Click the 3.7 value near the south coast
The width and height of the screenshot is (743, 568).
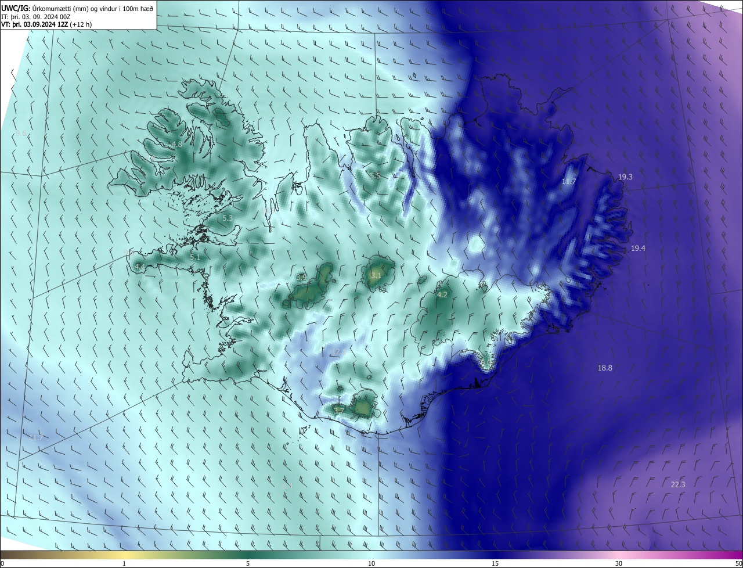(339, 411)
